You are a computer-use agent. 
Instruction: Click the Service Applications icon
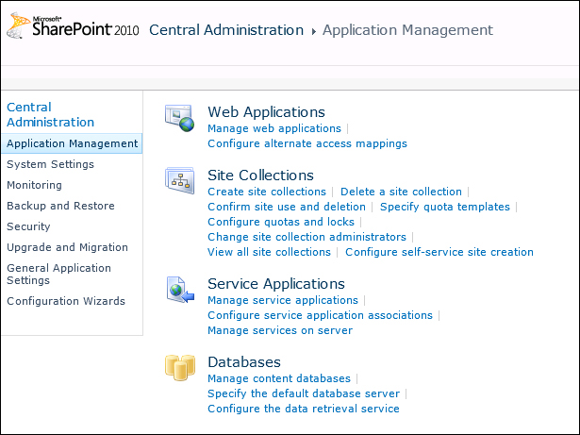179,290
